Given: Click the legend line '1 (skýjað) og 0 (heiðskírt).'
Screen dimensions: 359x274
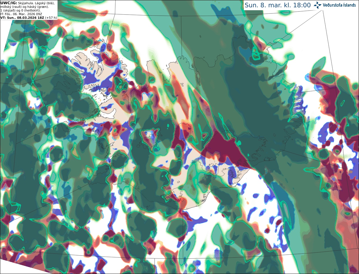Looking at the screenshot, I should click(20, 10).
